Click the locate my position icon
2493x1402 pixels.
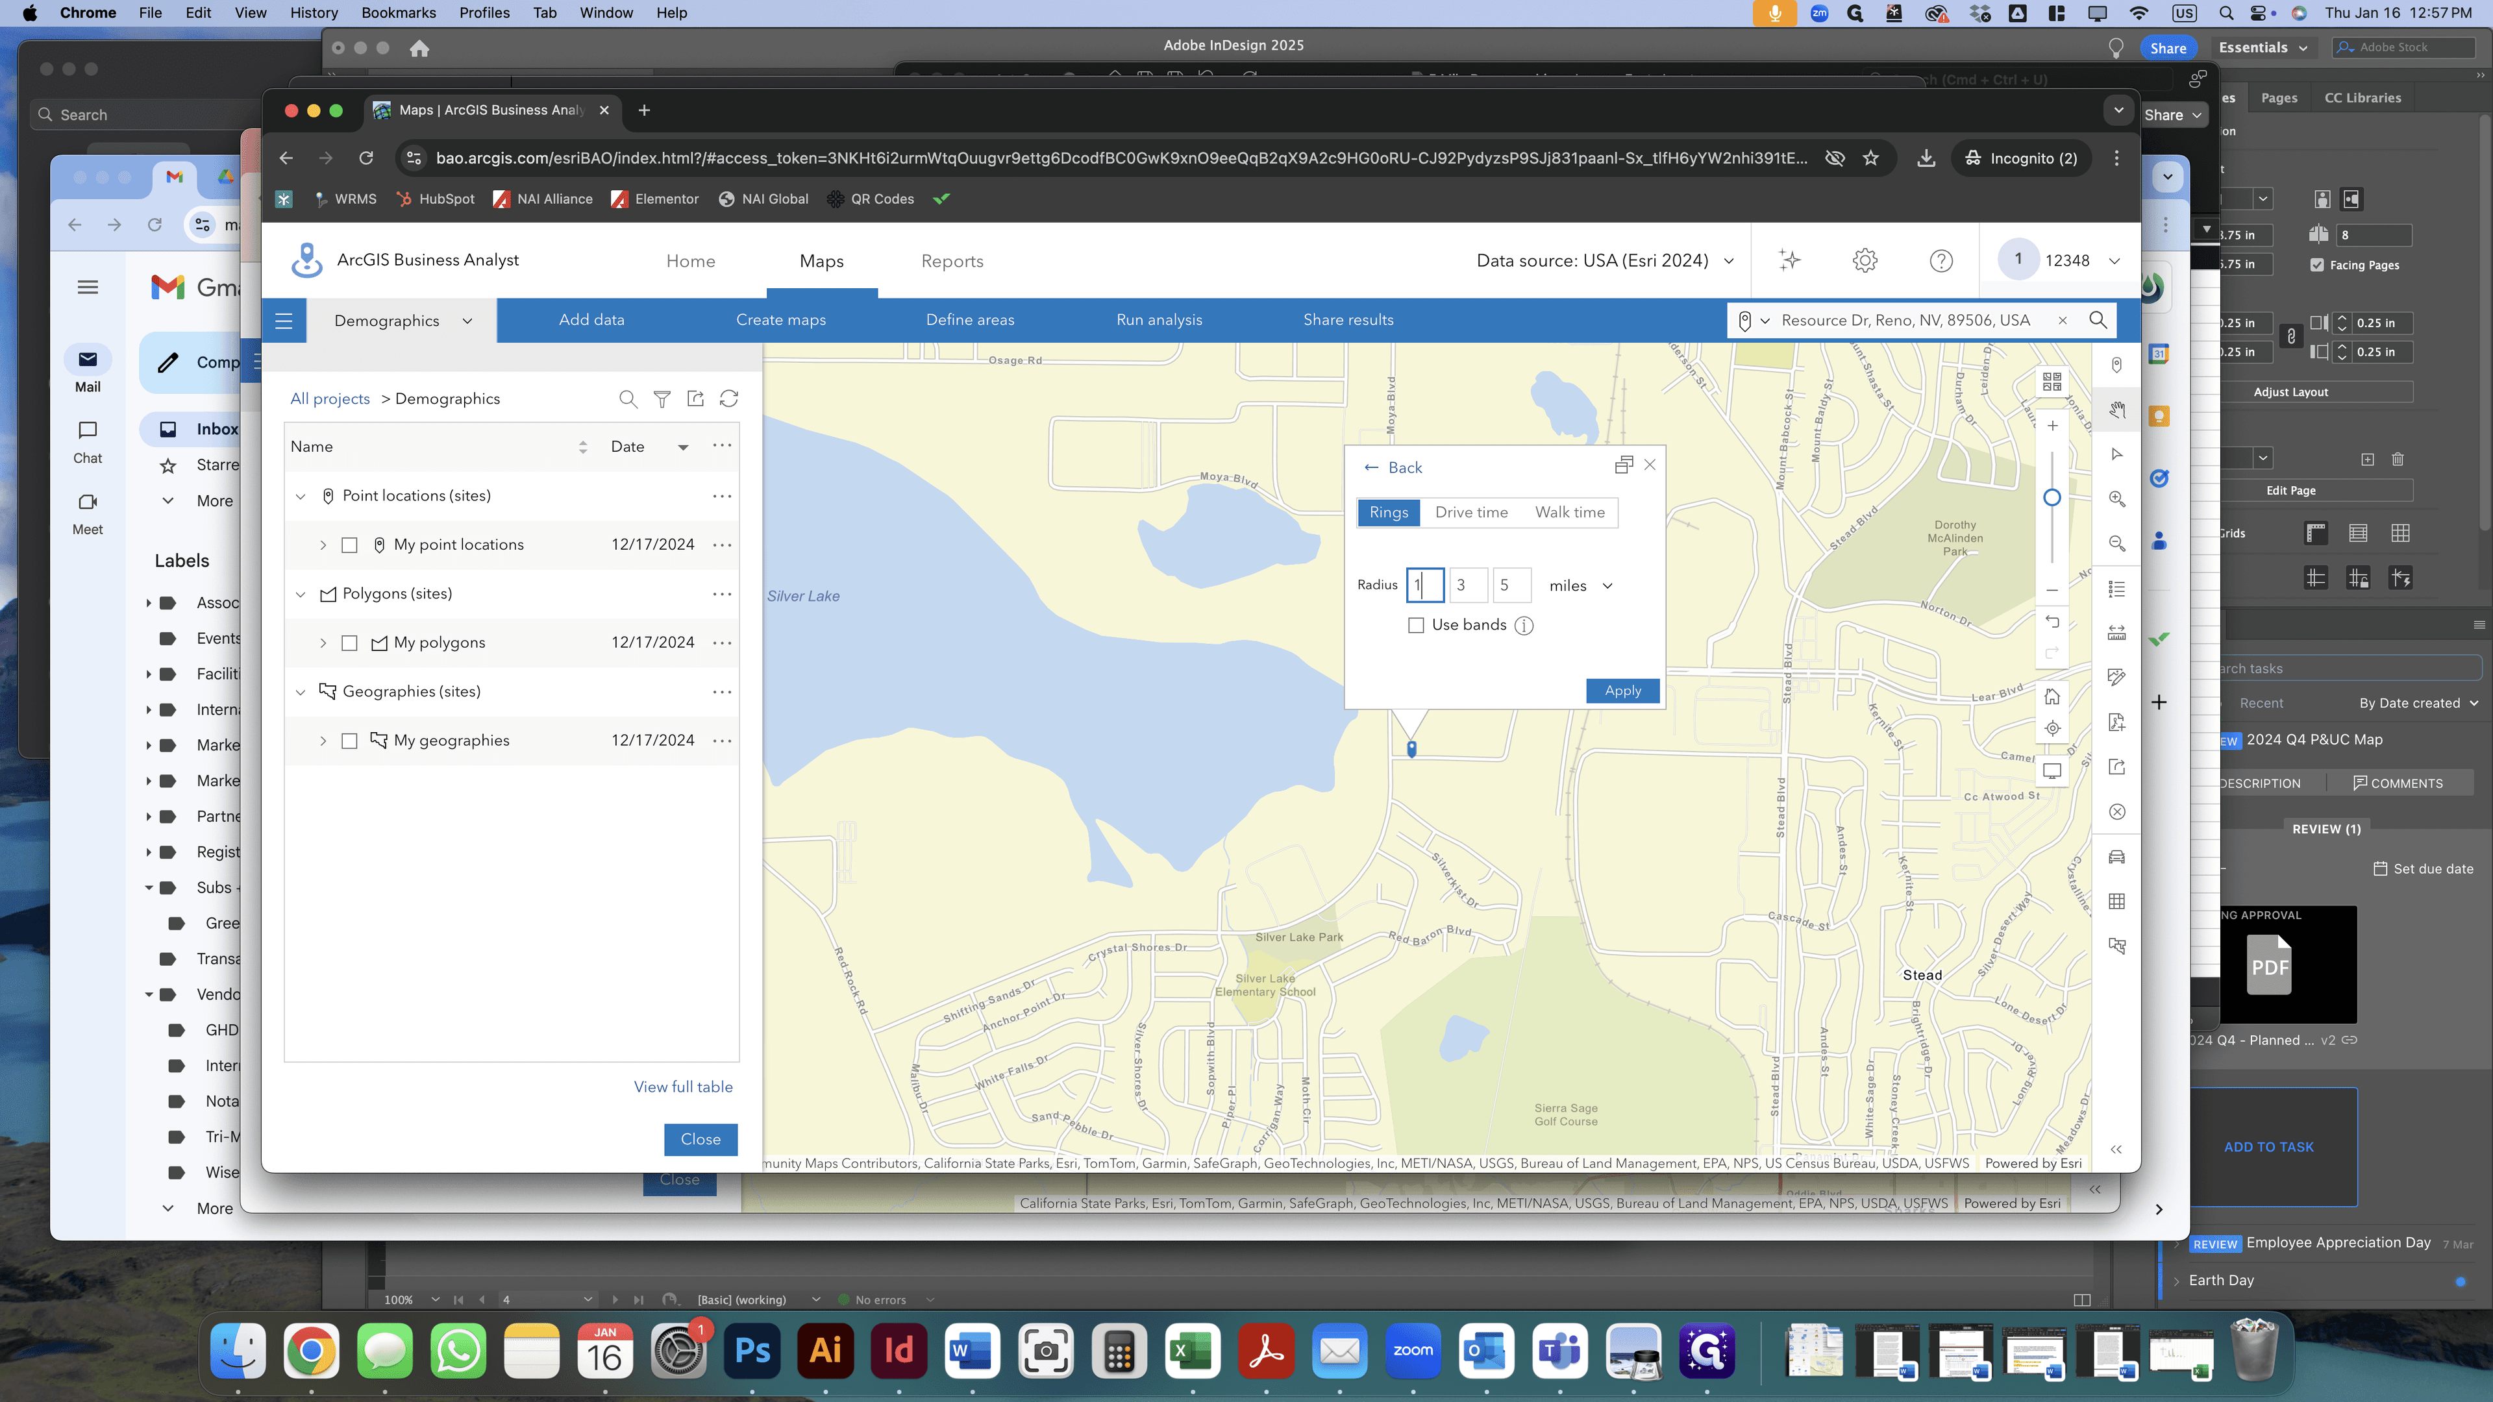(x=2052, y=728)
